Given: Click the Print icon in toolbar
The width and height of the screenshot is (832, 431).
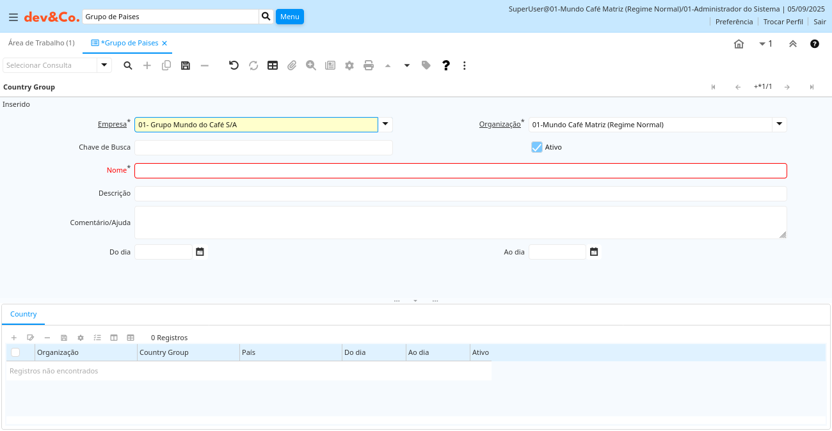Looking at the screenshot, I should 369,65.
